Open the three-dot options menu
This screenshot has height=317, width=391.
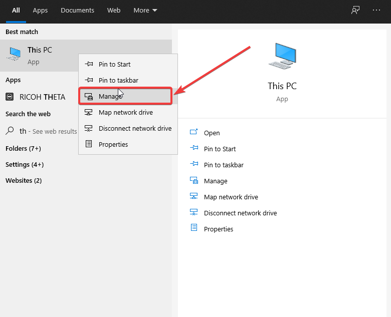coord(376,10)
